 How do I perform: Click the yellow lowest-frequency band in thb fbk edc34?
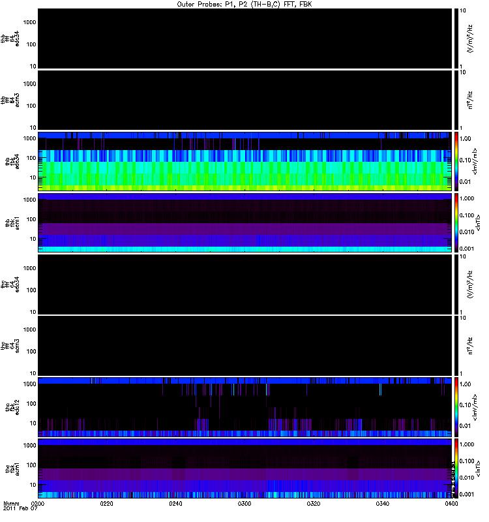click(244, 188)
